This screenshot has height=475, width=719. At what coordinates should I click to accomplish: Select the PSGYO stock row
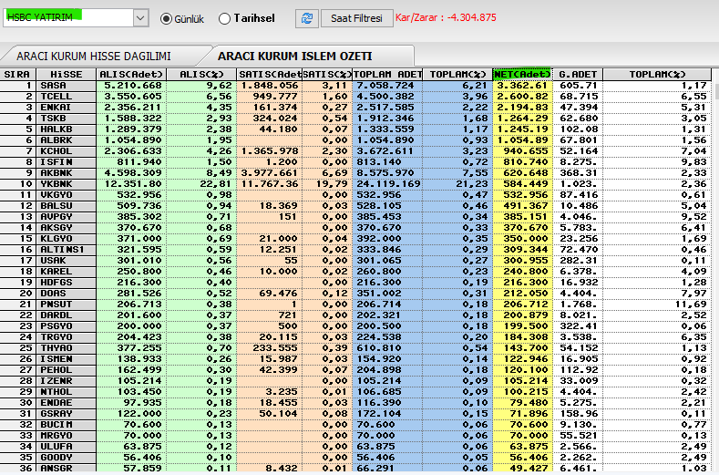point(355,326)
